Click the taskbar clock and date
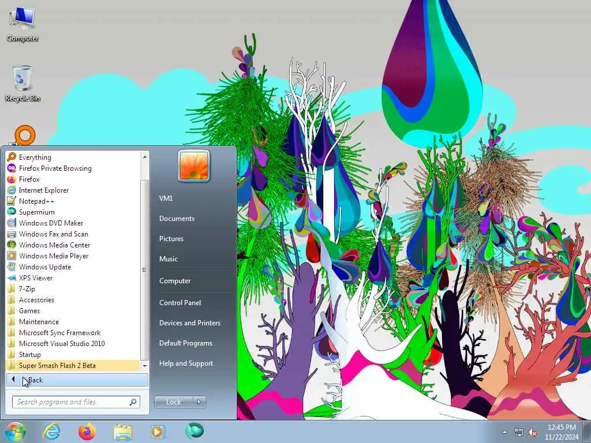This screenshot has width=591, height=443. tap(562, 432)
